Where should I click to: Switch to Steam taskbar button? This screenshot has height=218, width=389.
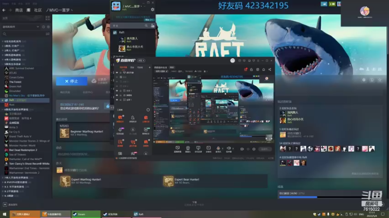click(x=86, y=214)
